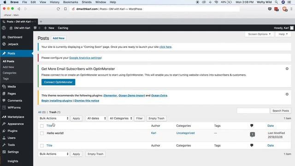
Task: Click the Add New button beside Posts
Action: [x=59, y=38]
